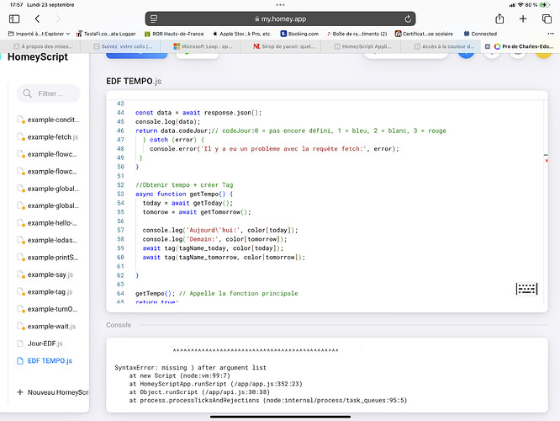The width and height of the screenshot is (560, 421).
Task: Tap multitasking three dots at top
Action: click(280, 5)
